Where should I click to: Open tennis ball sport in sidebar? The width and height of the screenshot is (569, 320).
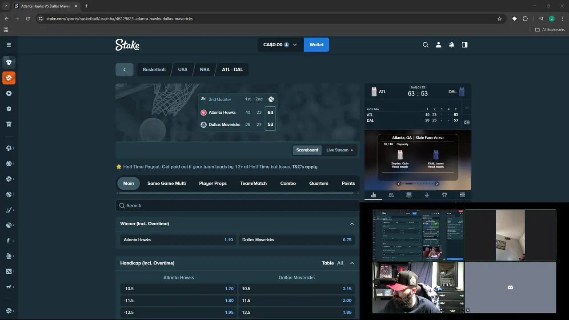[x=8, y=164]
